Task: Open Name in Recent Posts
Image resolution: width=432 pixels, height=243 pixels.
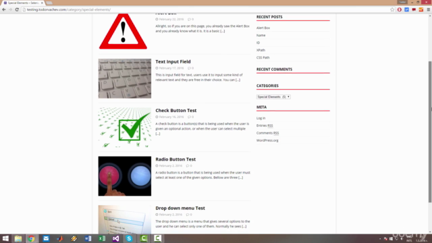Action: pyautogui.click(x=261, y=35)
